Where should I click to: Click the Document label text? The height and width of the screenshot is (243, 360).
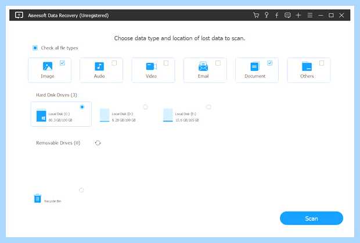point(255,76)
